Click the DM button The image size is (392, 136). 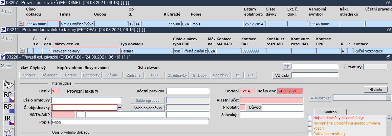point(251,75)
